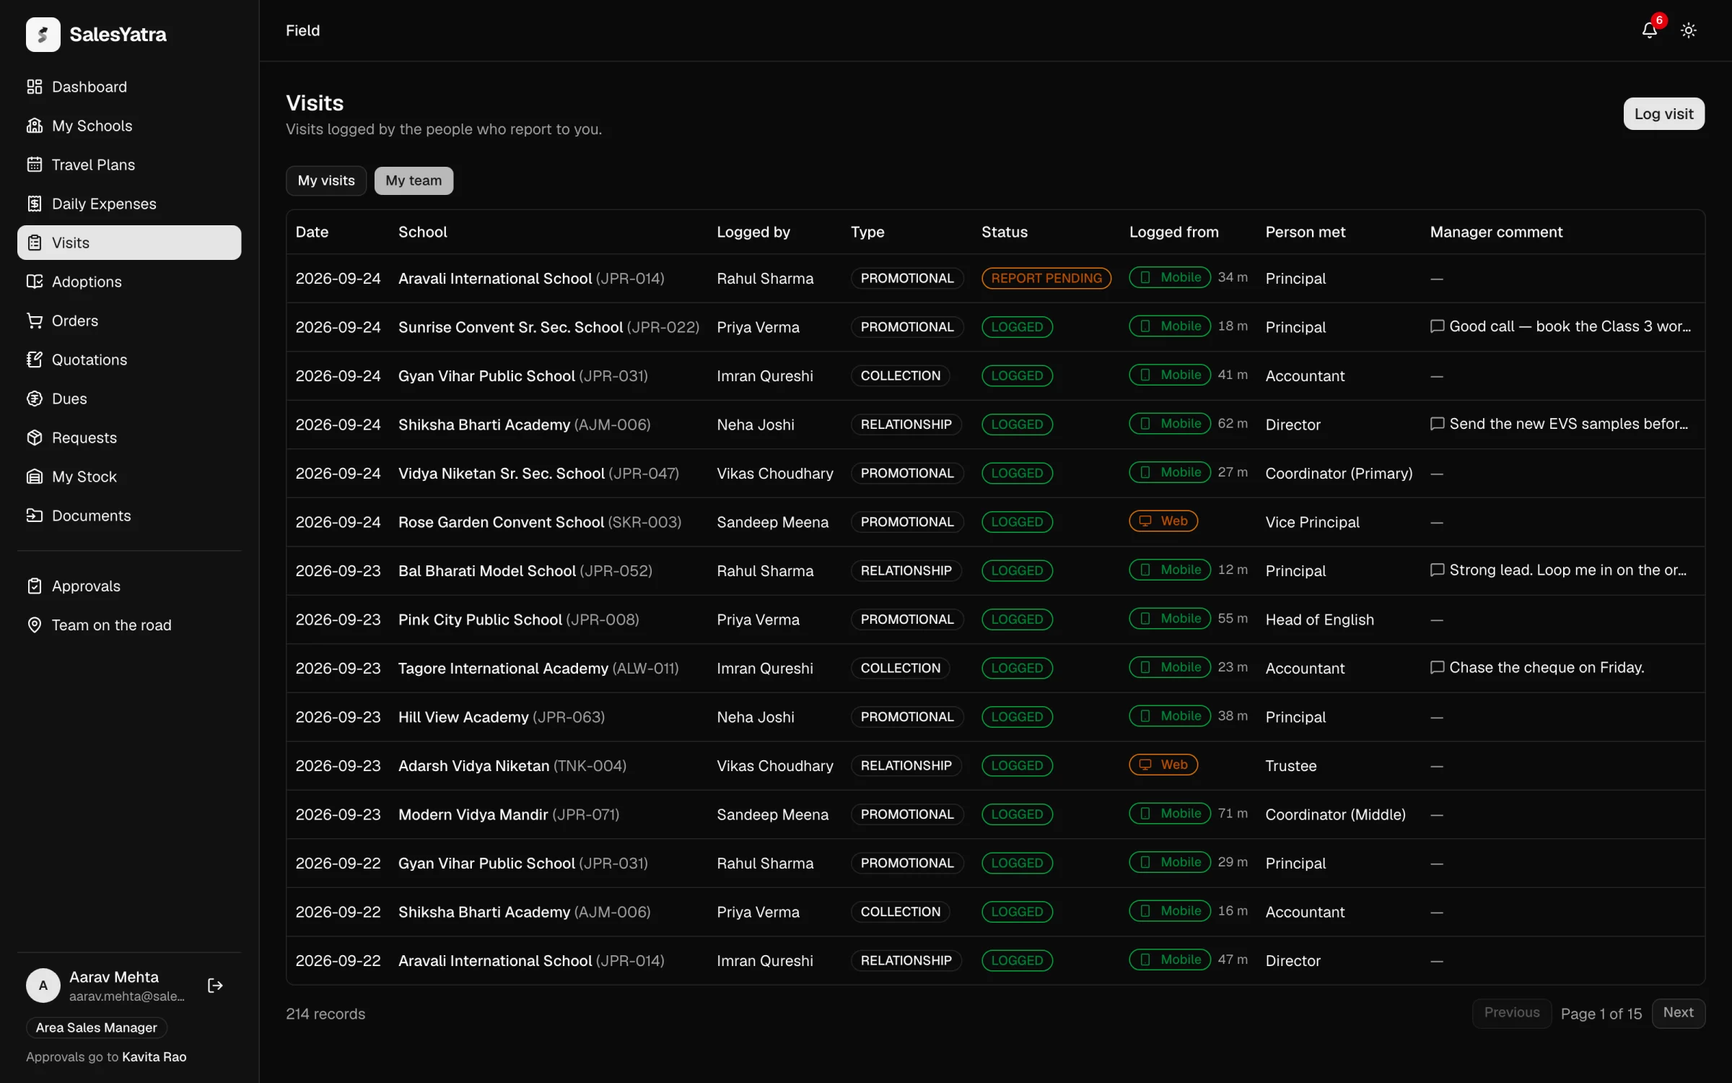The image size is (1732, 1083).
Task: Click the Area Sales Manager role badge
Action: 97,1027
